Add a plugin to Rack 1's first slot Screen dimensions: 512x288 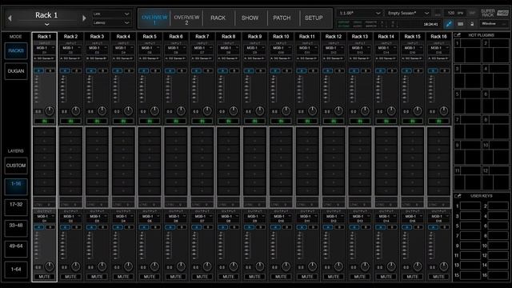coord(45,133)
